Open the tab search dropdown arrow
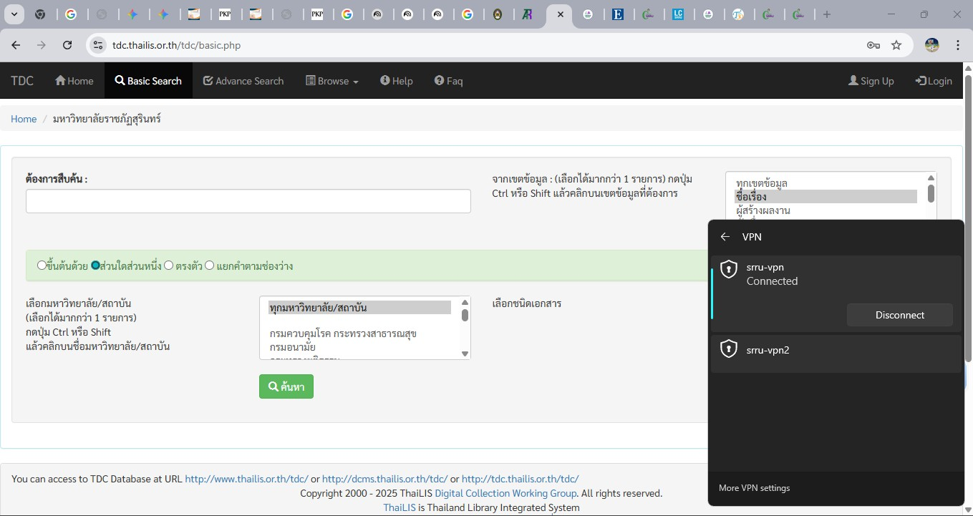 (14, 14)
